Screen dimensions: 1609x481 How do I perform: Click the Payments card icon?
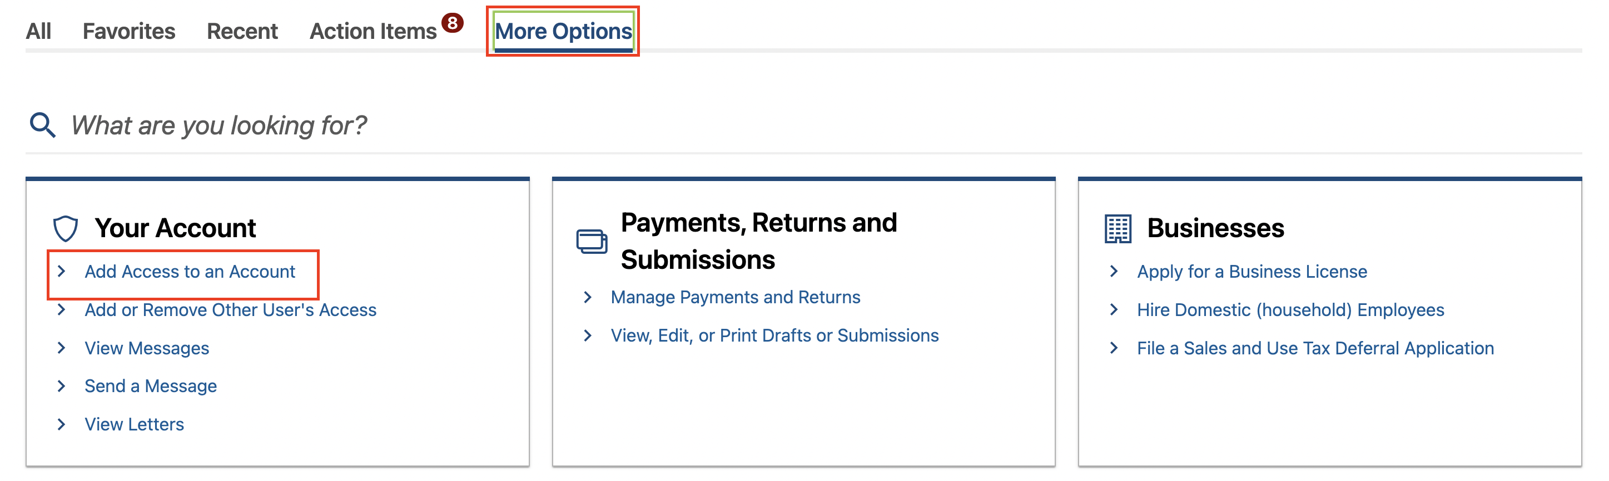click(x=591, y=242)
